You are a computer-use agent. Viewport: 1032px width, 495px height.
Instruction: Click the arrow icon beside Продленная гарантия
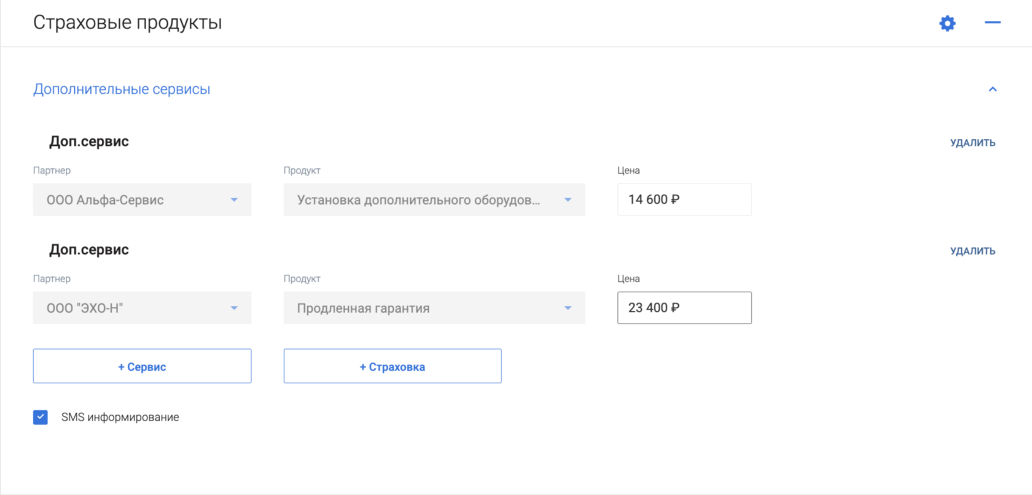click(x=568, y=308)
